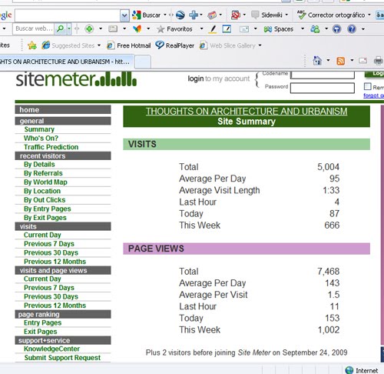Click the green Login button
This screenshot has height=374, width=384.
pos(374,74)
